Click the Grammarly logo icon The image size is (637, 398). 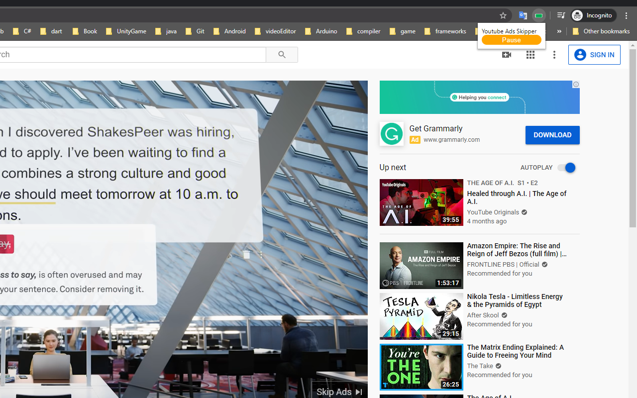point(392,134)
